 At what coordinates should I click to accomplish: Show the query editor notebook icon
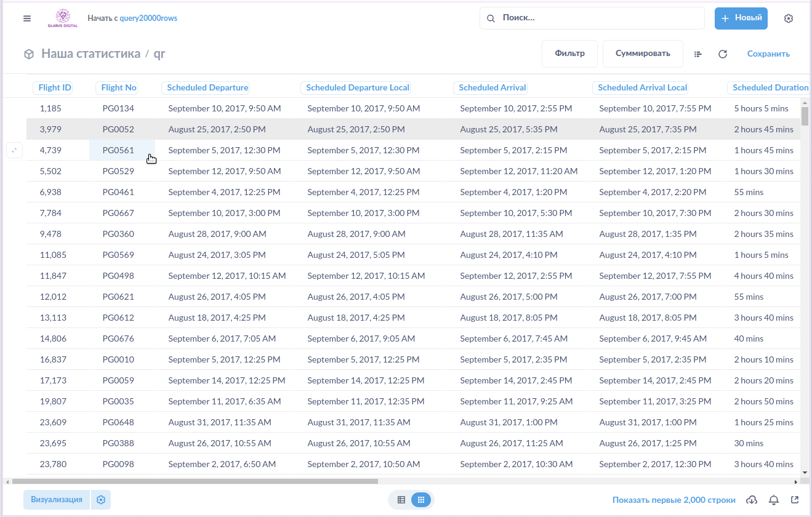(x=698, y=54)
